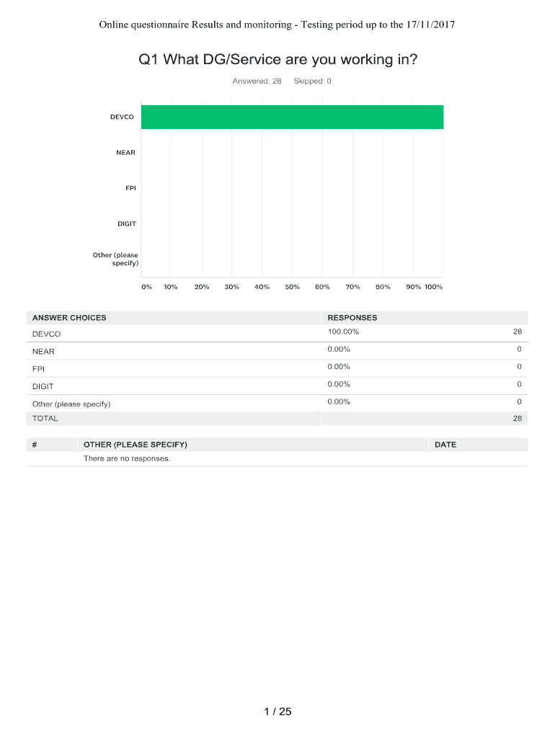Click the DIGIT label on the chart axis
Viewport: 555px width, 738px height.
point(126,224)
